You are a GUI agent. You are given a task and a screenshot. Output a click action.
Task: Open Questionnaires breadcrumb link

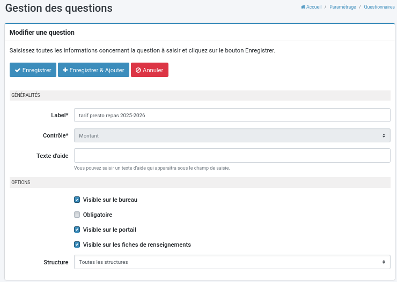click(x=379, y=7)
